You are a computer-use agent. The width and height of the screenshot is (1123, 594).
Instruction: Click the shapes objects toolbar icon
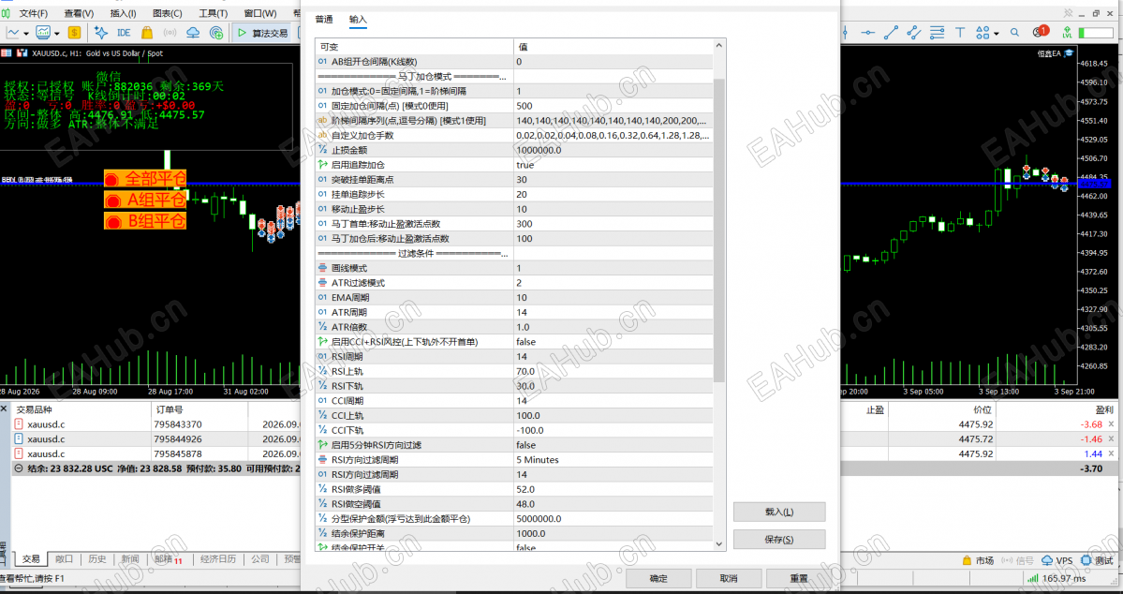[982, 32]
